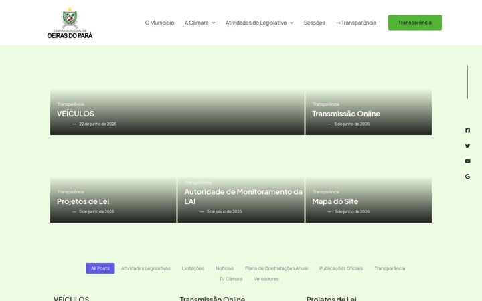Viewport: 482px width, 301px height.
Task: Open Autoridade de Monitoramento da LAI card
Action: click(243, 197)
